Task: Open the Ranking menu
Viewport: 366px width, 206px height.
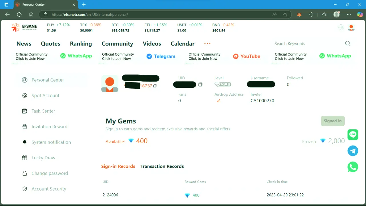Action: (81, 44)
